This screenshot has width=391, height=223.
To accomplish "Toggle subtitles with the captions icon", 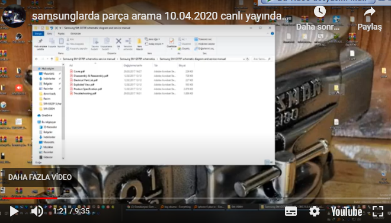I will [x=291, y=212].
